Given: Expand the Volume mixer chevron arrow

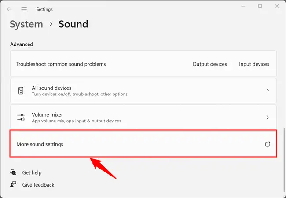Looking at the screenshot, I should tap(268, 117).
